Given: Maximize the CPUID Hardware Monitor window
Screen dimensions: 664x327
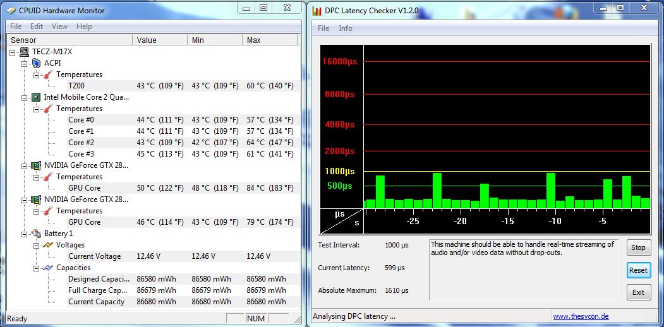Looking at the screenshot, I should [x=263, y=8].
